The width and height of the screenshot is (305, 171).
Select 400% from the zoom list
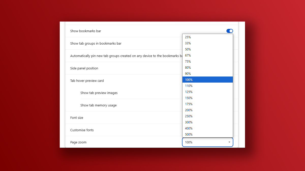207,128
